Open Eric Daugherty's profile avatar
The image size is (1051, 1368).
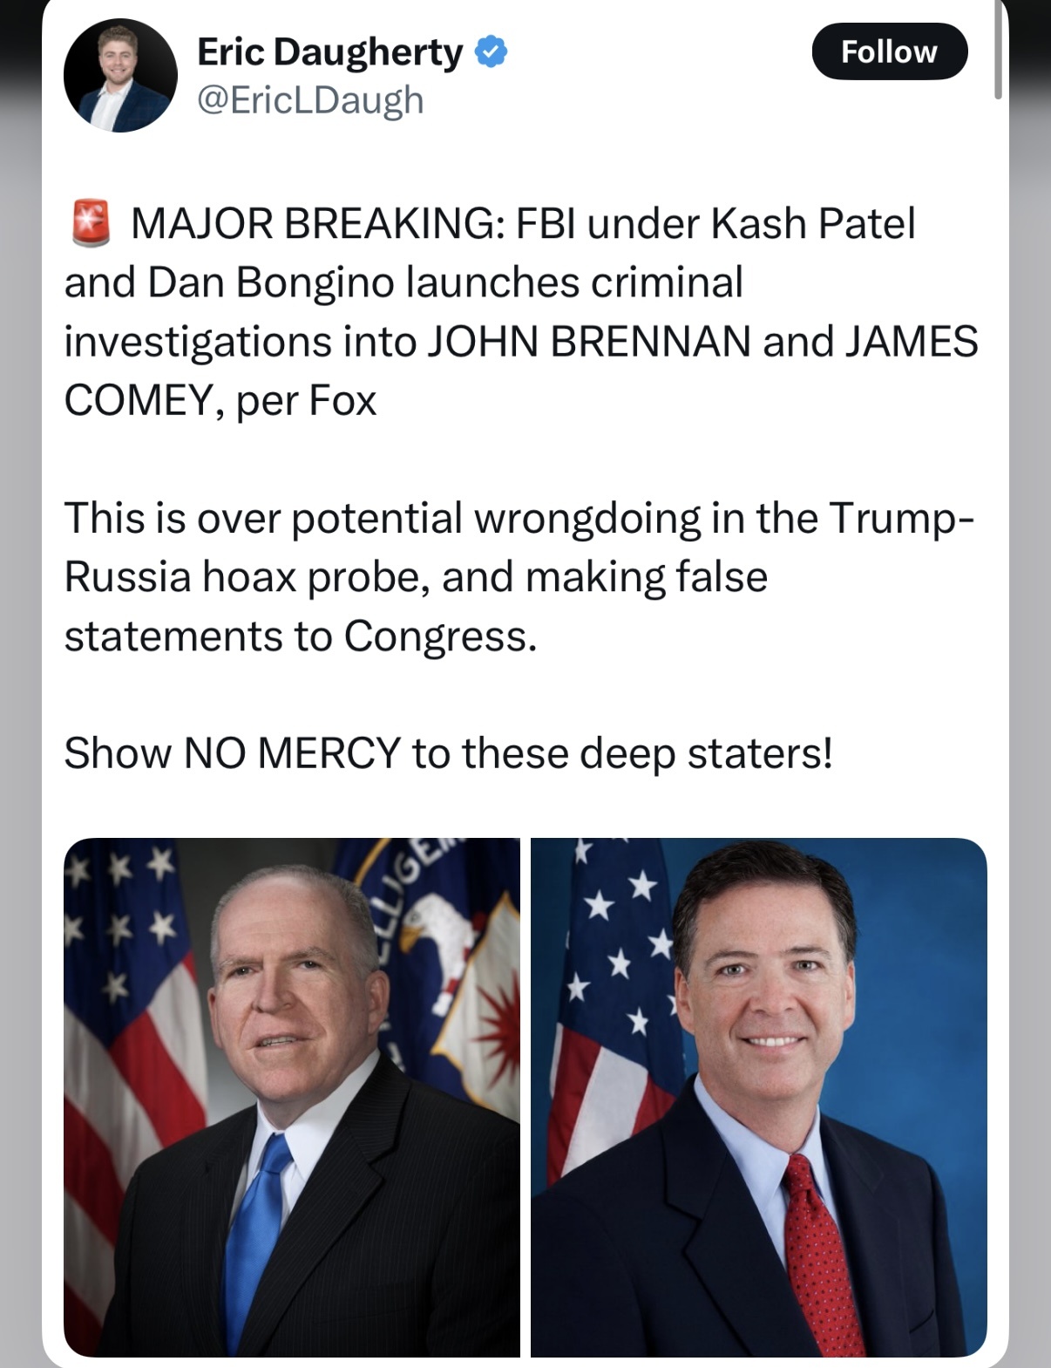click(x=120, y=76)
